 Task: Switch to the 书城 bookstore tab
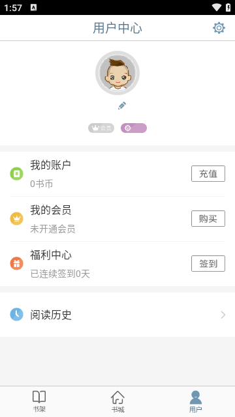117,401
